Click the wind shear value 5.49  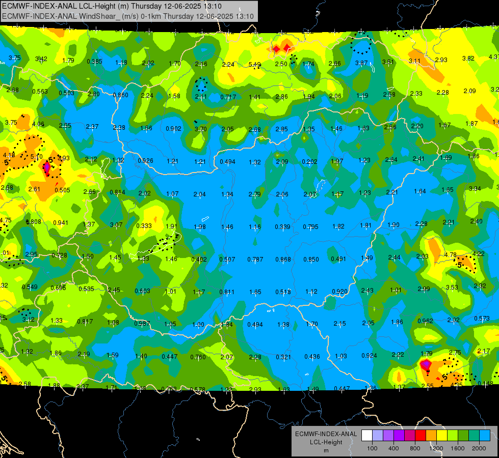tap(254, 65)
